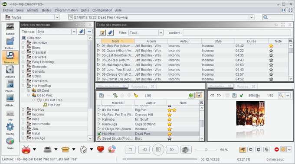Open dropdown arrow beside smiley preference
The width and height of the screenshot is (295, 164).
[289, 149]
